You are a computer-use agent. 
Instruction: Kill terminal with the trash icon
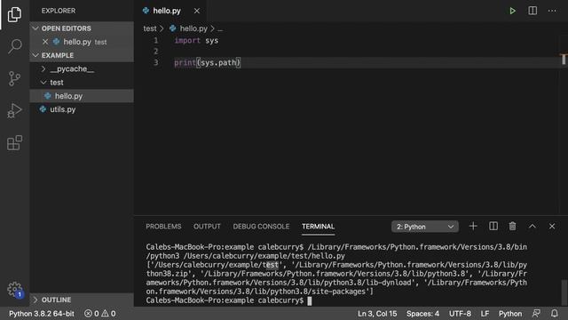[x=513, y=226]
